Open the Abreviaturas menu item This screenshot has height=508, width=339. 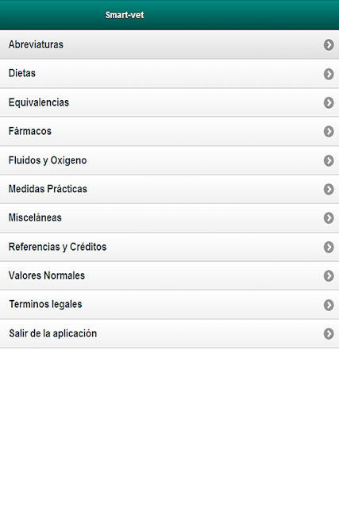pyautogui.click(x=170, y=44)
